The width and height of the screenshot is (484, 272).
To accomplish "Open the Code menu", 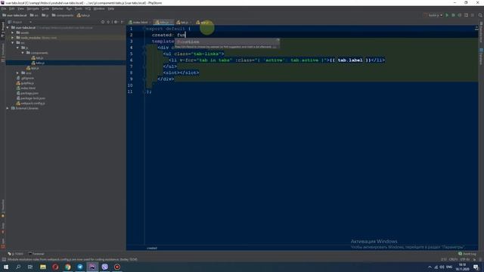I will pos(45,8).
